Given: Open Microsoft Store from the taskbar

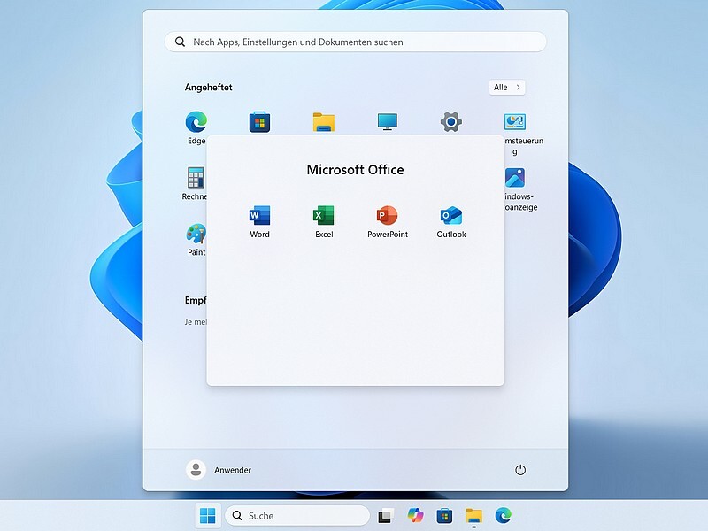Looking at the screenshot, I should tap(444, 515).
